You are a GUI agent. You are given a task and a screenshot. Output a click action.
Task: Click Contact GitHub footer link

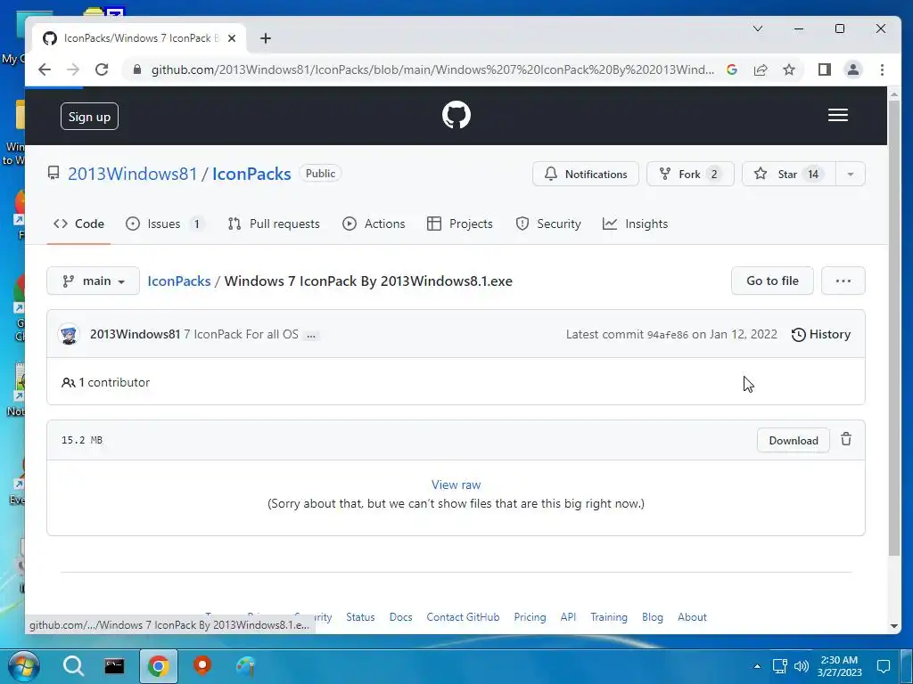click(463, 617)
